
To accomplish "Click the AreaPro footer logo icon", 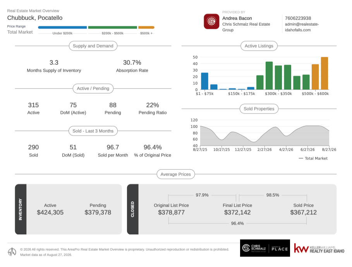I will tap(12, 252).
